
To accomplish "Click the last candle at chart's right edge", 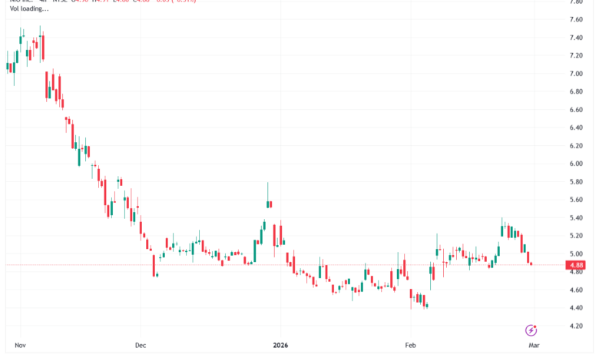I will (531, 263).
